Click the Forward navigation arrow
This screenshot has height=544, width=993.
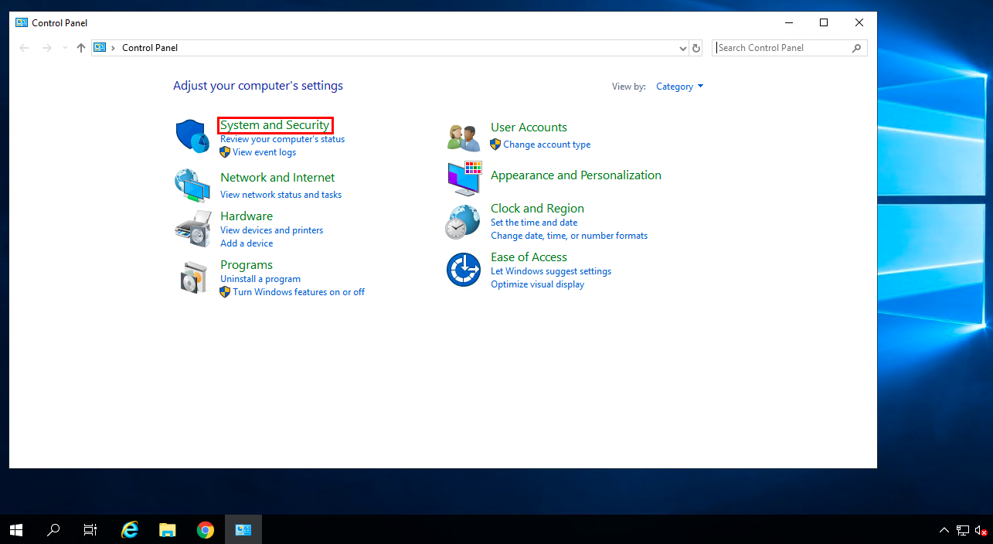tap(46, 48)
